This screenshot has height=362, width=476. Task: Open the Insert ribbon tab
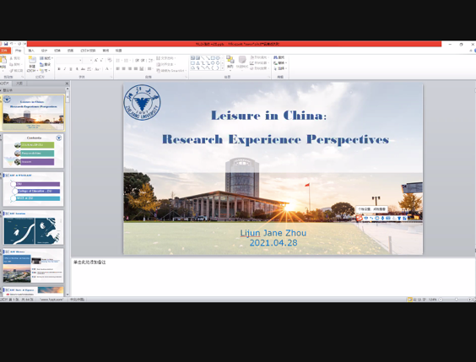click(x=31, y=51)
